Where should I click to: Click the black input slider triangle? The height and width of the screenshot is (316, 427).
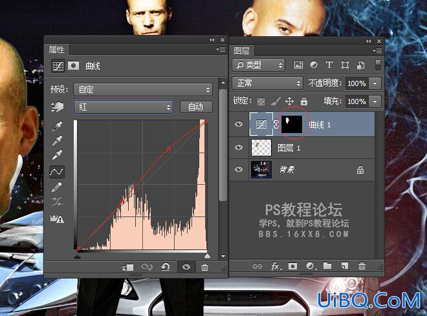pyautogui.click(x=78, y=256)
